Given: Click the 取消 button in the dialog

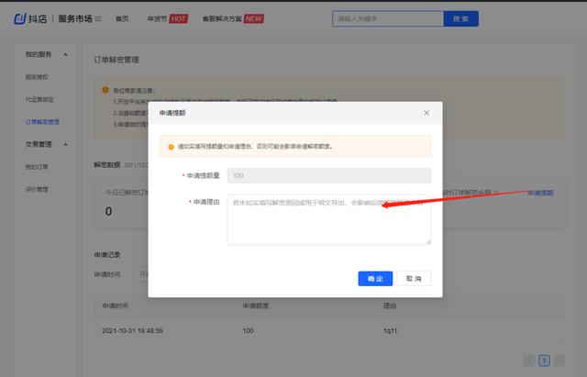Looking at the screenshot, I should coord(413,278).
